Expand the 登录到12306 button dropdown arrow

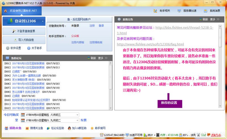pyautogui.click(x=43, y=21)
